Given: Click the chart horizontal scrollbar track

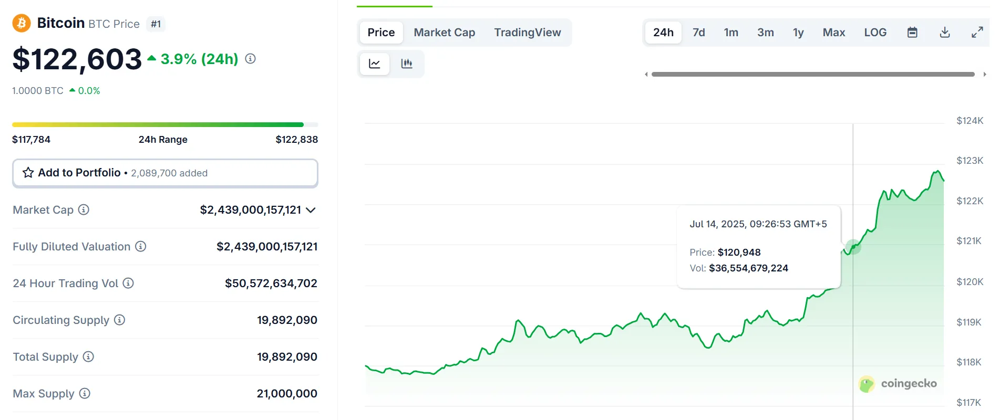Looking at the screenshot, I should coord(813,75).
